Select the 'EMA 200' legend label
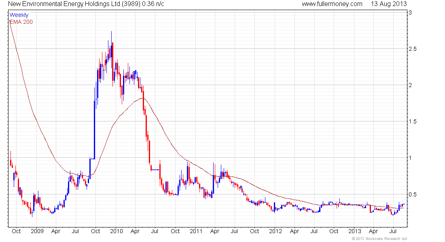This screenshot has width=445, height=242. click(21, 22)
